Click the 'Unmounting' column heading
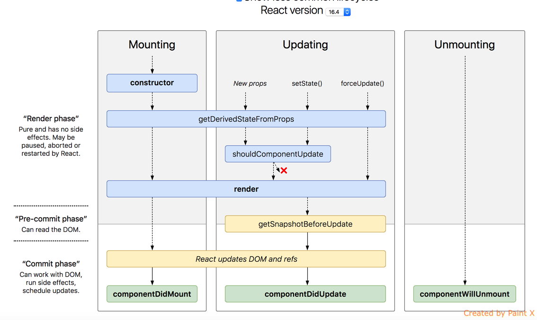 point(465,44)
